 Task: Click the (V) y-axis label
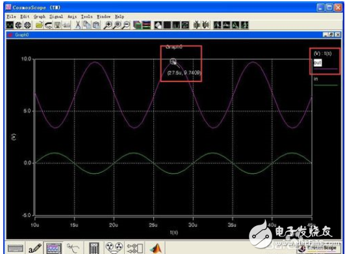point(14,137)
